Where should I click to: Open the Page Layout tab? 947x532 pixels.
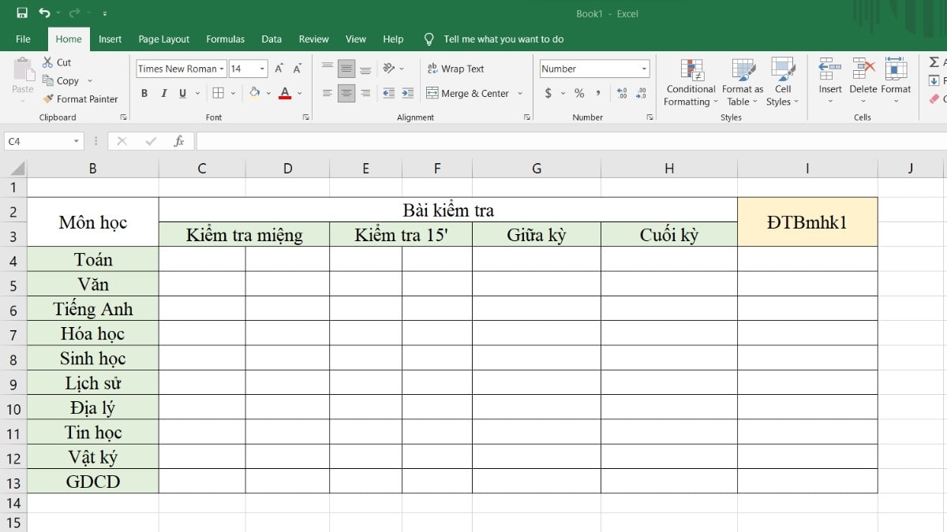click(163, 39)
